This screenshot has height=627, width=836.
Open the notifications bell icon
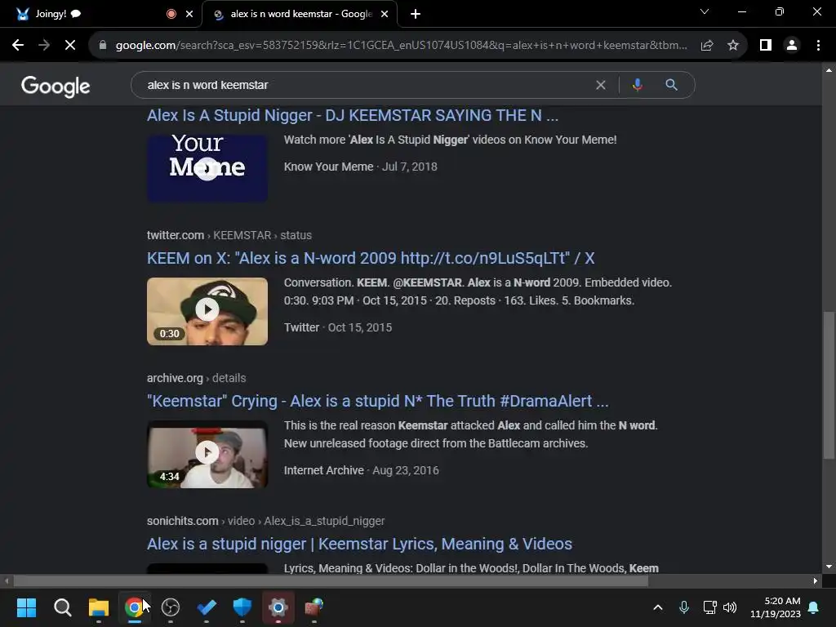pyautogui.click(x=814, y=607)
